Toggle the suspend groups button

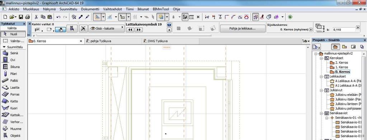click(185, 17)
